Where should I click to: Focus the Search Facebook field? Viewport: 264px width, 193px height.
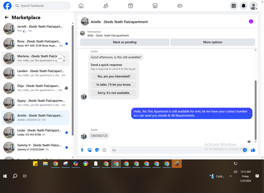click(42, 6)
